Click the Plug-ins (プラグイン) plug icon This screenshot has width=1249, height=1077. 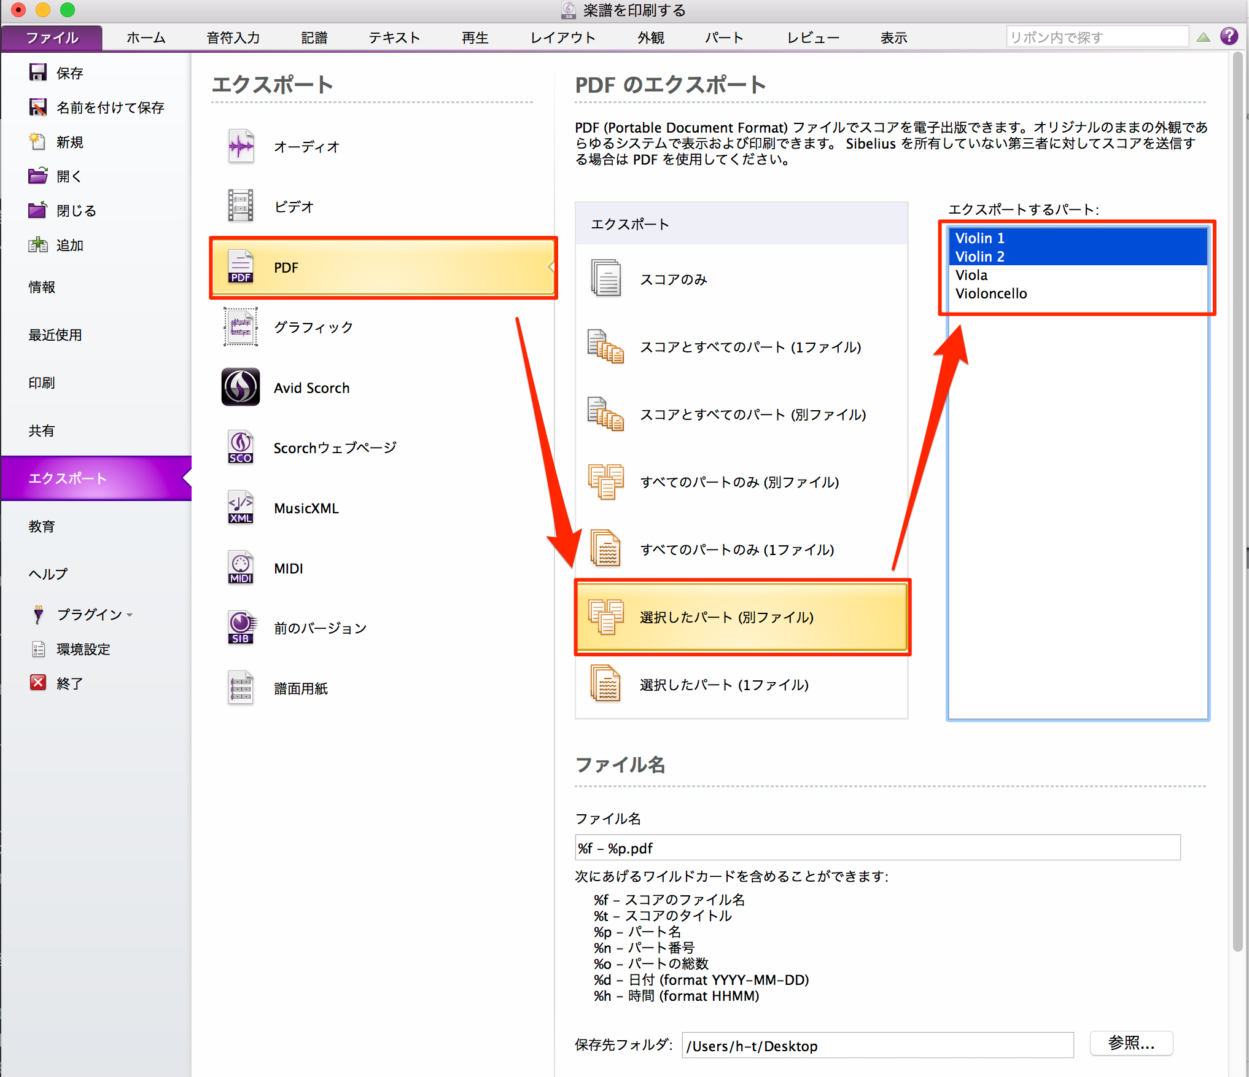click(38, 614)
